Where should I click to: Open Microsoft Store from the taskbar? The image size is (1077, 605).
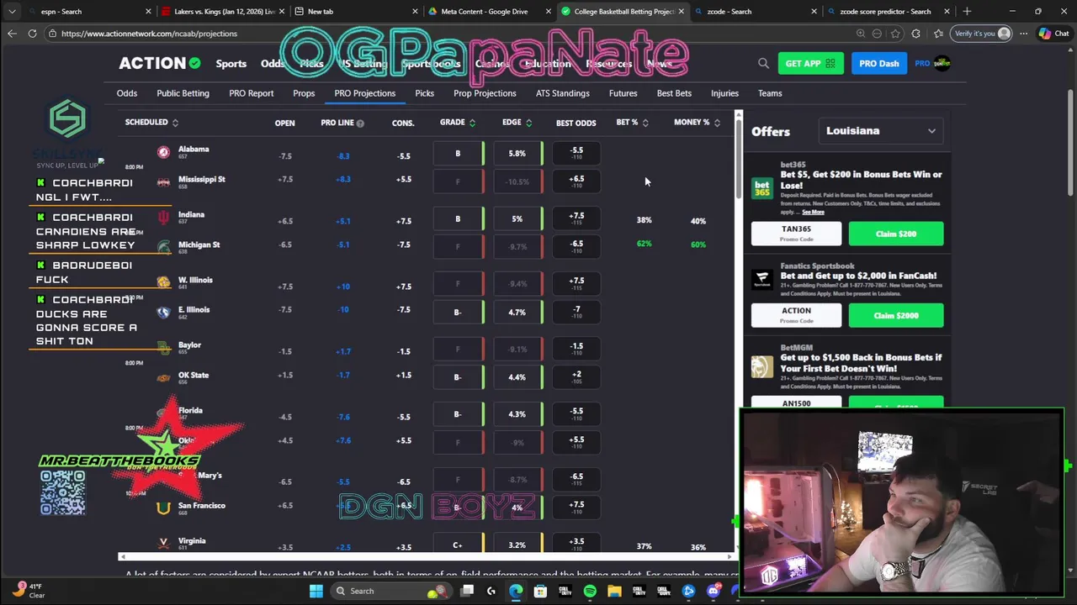point(540,591)
